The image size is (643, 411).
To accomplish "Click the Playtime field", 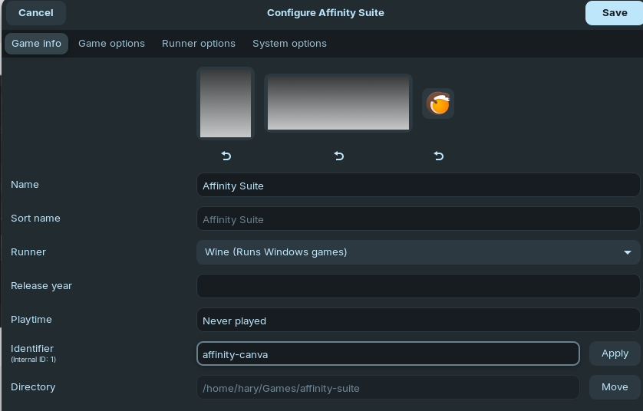I will tap(418, 321).
